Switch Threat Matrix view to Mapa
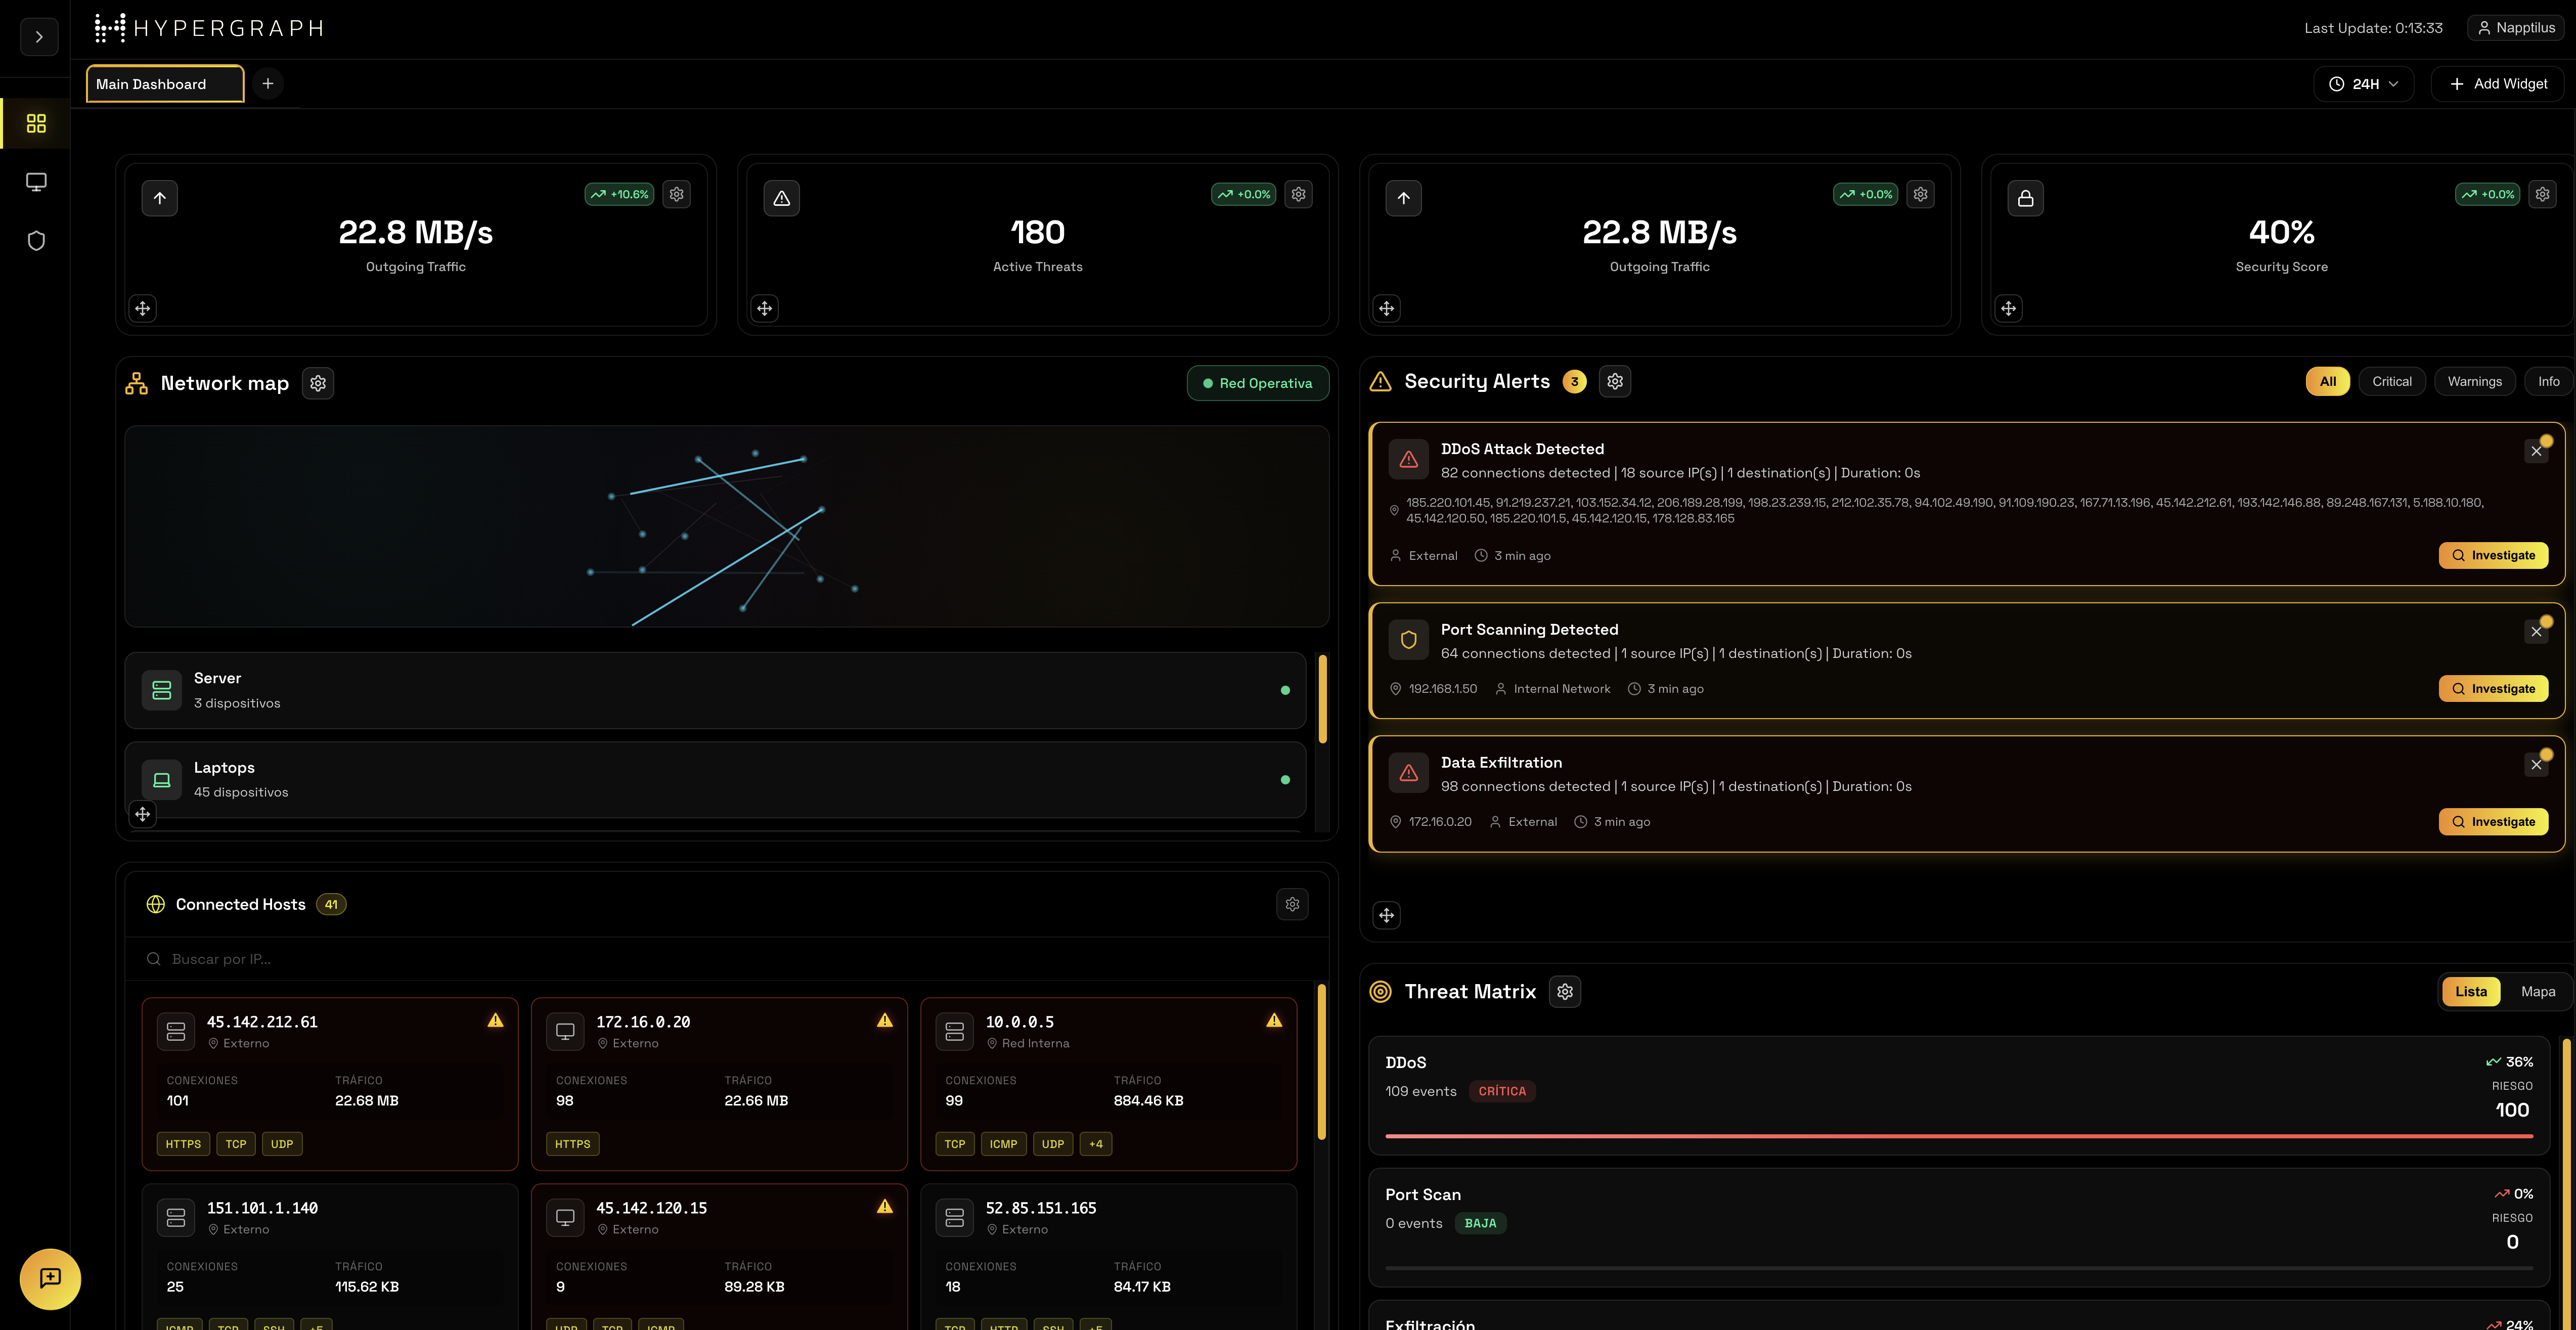Image resolution: width=2576 pixels, height=1330 pixels. tap(2539, 991)
